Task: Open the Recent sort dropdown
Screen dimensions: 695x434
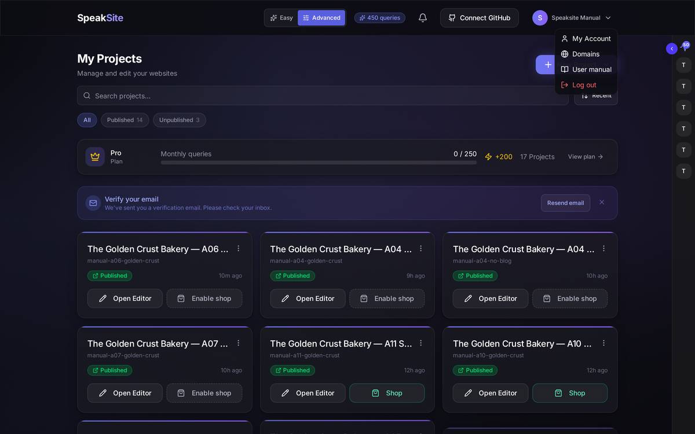Action: (596, 95)
